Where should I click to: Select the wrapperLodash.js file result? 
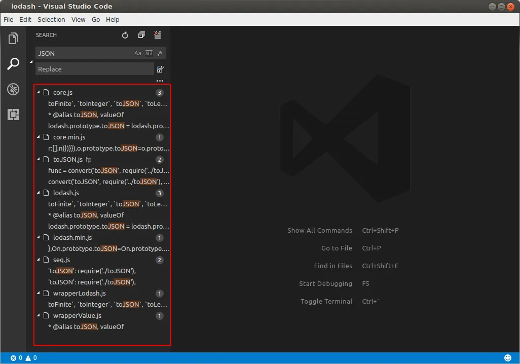102,294
